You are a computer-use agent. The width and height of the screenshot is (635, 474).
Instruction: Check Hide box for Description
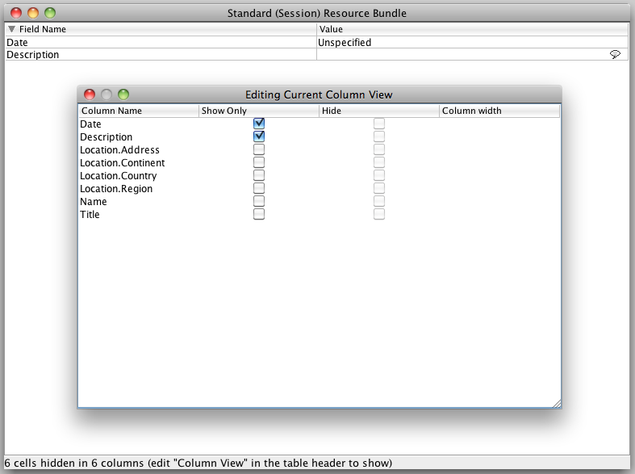pyautogui.click(x=379, y=136)
